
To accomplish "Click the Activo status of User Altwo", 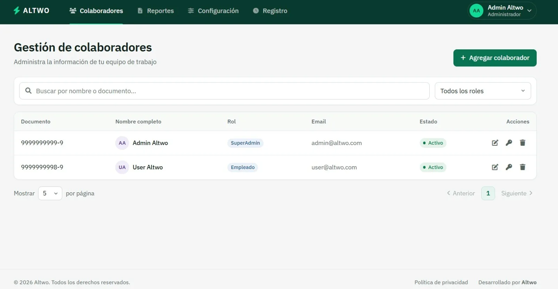I will click(433, 167).
